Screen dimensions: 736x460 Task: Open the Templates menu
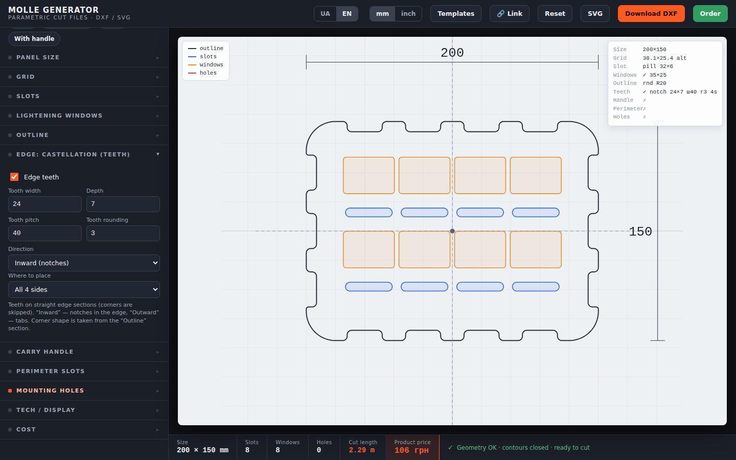[x=456, y=14]
